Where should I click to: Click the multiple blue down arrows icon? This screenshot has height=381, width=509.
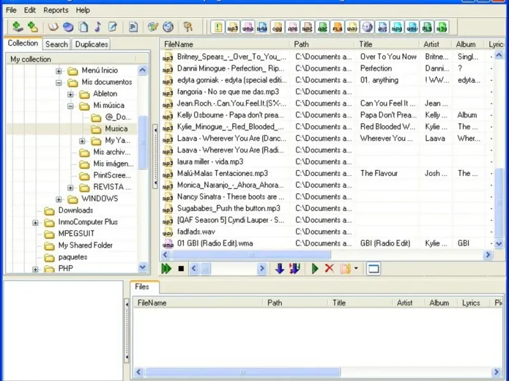pyautogui.click(x=295, y=269)
